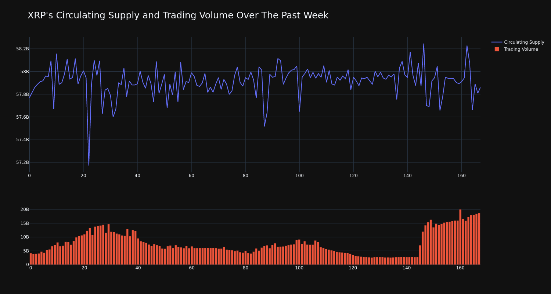
Task: Click the blue Circulating Supply legend line
Action: click(497, 42)
